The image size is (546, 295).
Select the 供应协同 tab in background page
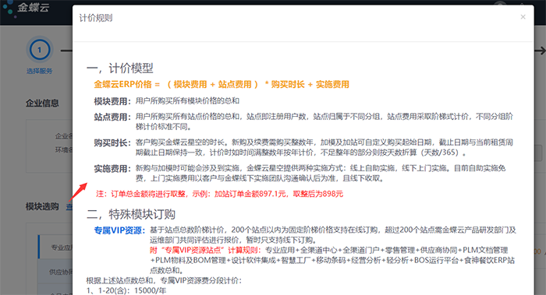point(55,272)
